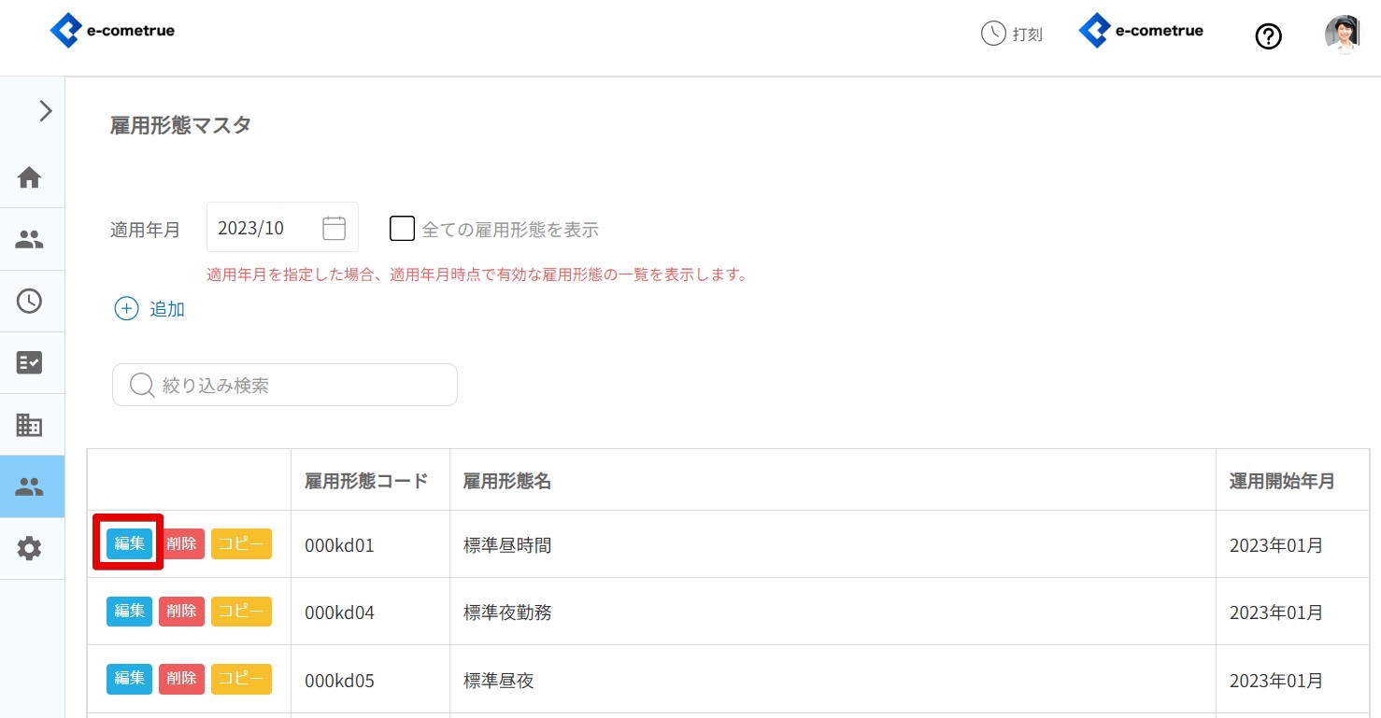Expand the sidebar with chevron arrow
1381x718 pixels.
(45, 111)
